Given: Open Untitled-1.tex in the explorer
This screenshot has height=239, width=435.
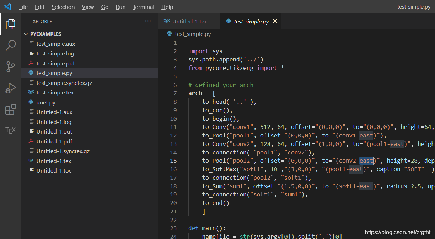Looking at the screenshot, I should 90,161.
